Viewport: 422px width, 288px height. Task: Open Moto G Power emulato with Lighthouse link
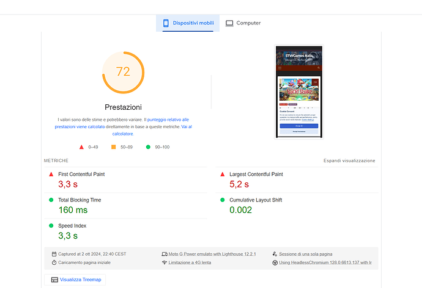tap(212, 254)
